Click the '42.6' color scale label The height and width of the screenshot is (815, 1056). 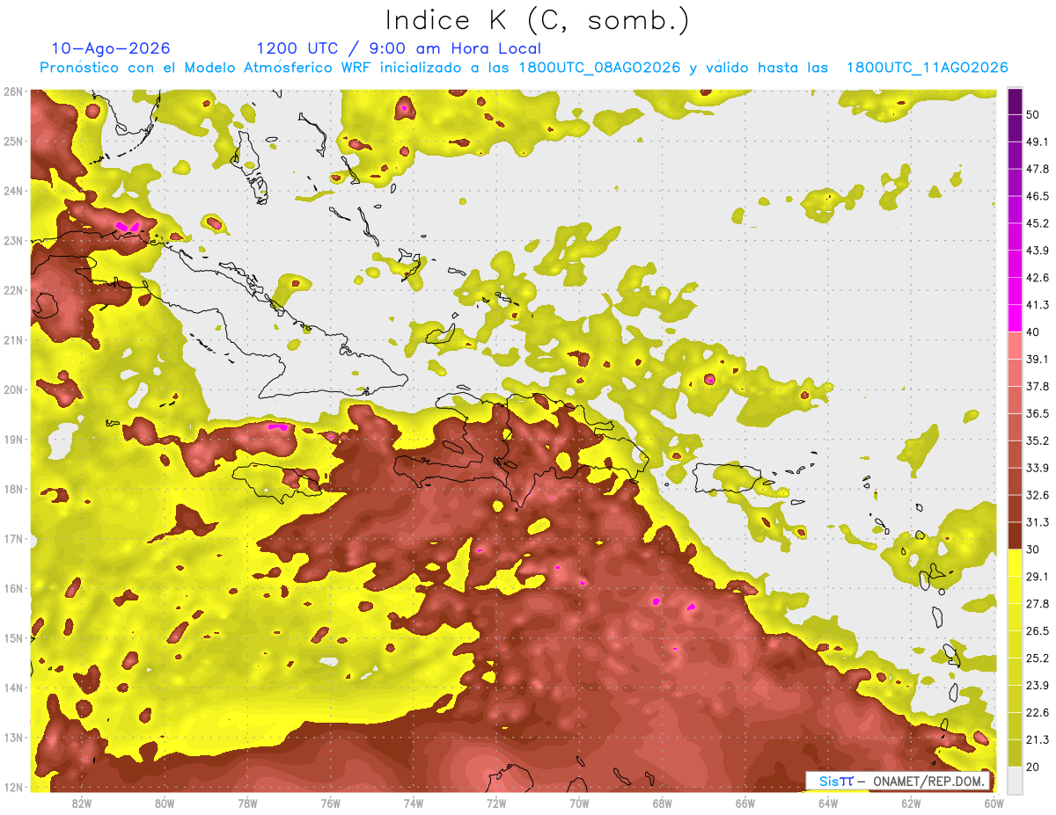(1037, 278)
